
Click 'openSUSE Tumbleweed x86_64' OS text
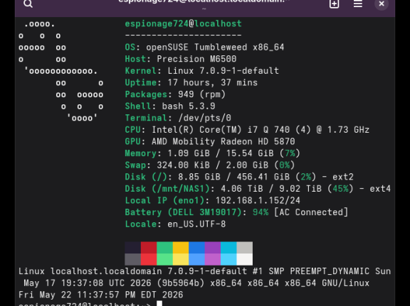215,48
